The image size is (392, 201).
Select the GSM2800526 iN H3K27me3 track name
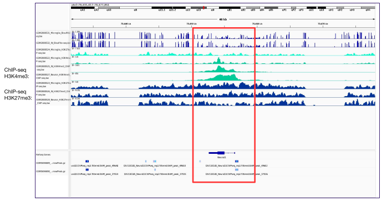coord(52,93)
